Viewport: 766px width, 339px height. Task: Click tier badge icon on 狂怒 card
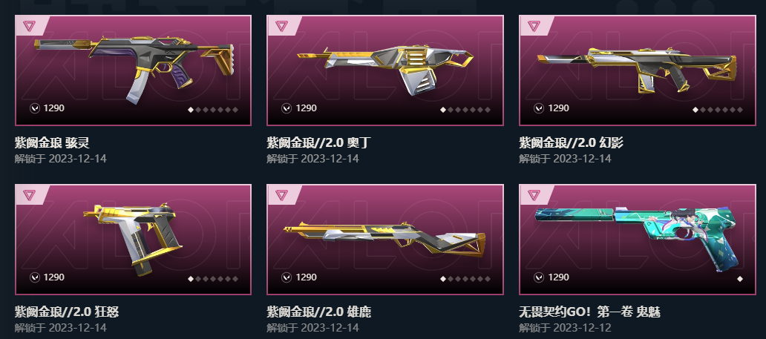coord(29,195)
